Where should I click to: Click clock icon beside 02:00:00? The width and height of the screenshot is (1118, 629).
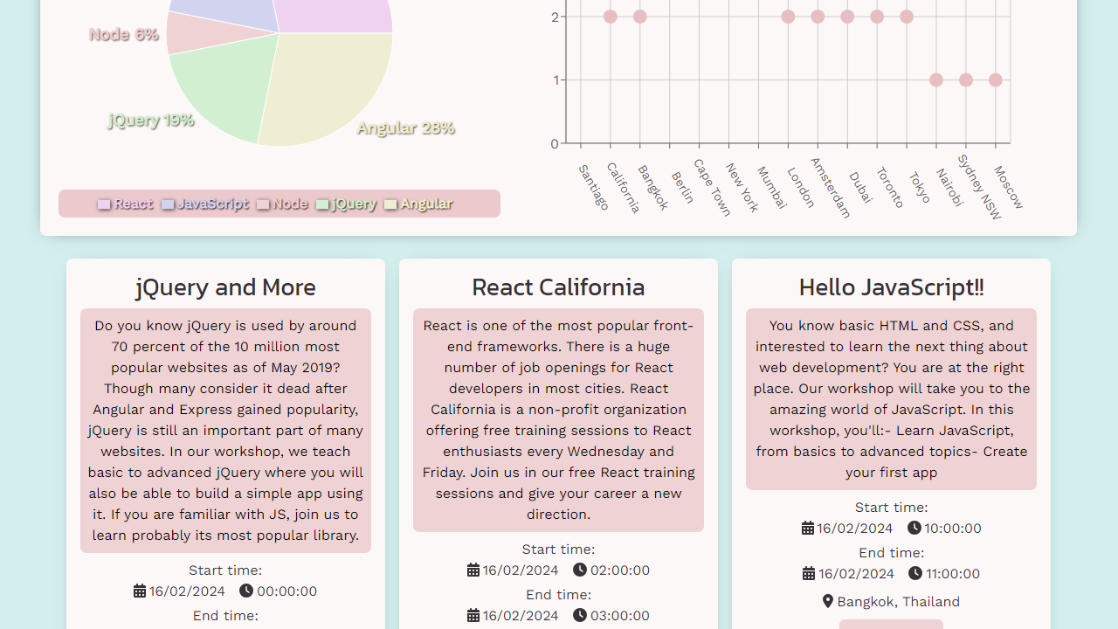[580, 570]
